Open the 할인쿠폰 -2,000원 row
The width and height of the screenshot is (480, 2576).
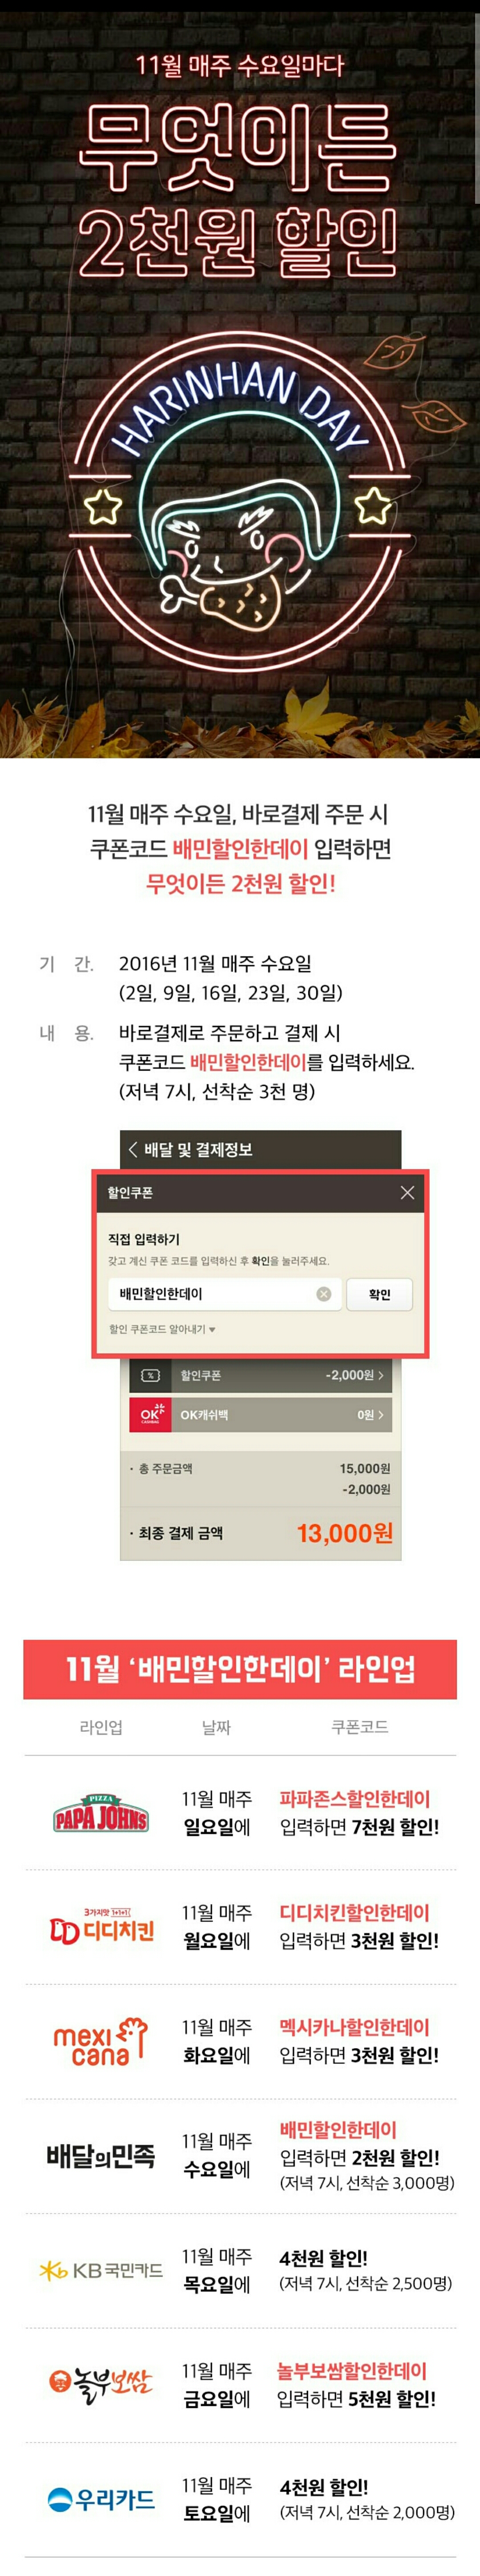click(260, 1375)
